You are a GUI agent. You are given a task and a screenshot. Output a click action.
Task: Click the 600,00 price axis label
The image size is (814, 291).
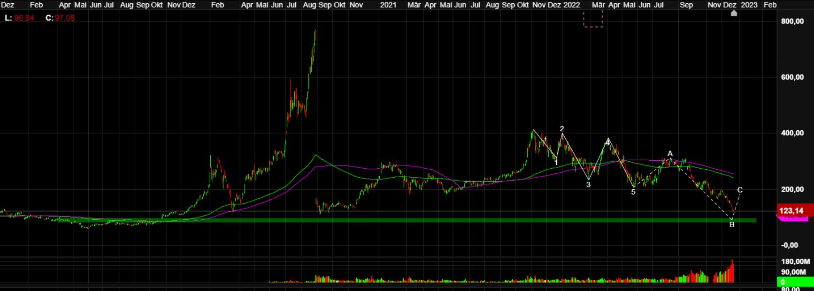(792, 77)
